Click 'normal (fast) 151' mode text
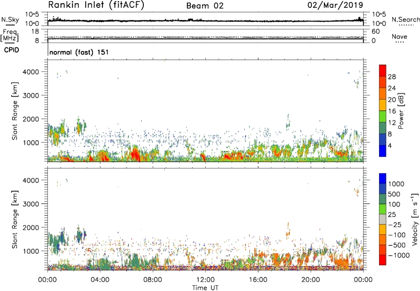The width and height of the screenshot is (420, 291). [x=79, y=52]
